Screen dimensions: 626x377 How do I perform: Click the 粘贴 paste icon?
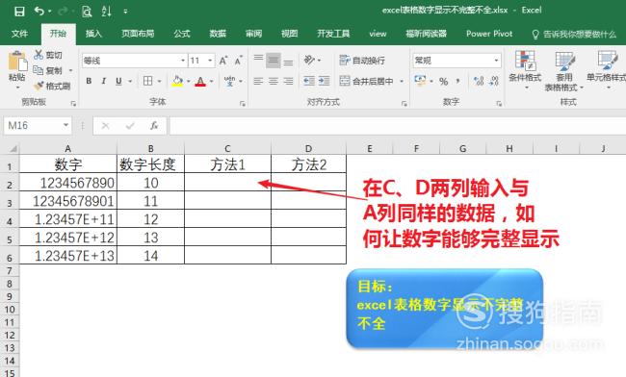click(x=17, y=61)
